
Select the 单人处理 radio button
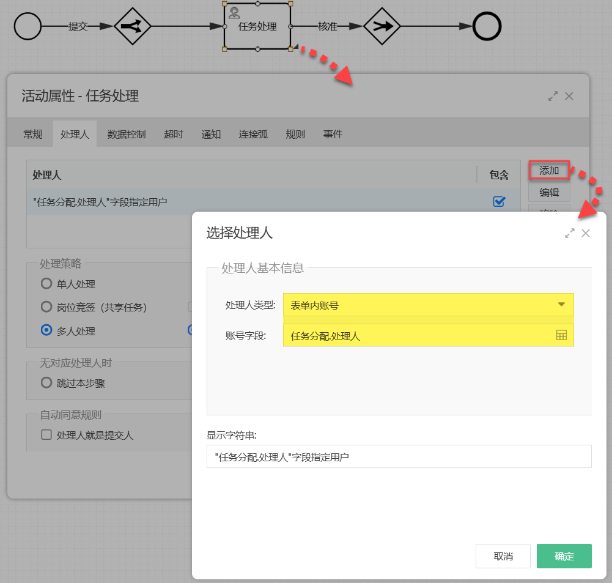click(x=46, y=283)
